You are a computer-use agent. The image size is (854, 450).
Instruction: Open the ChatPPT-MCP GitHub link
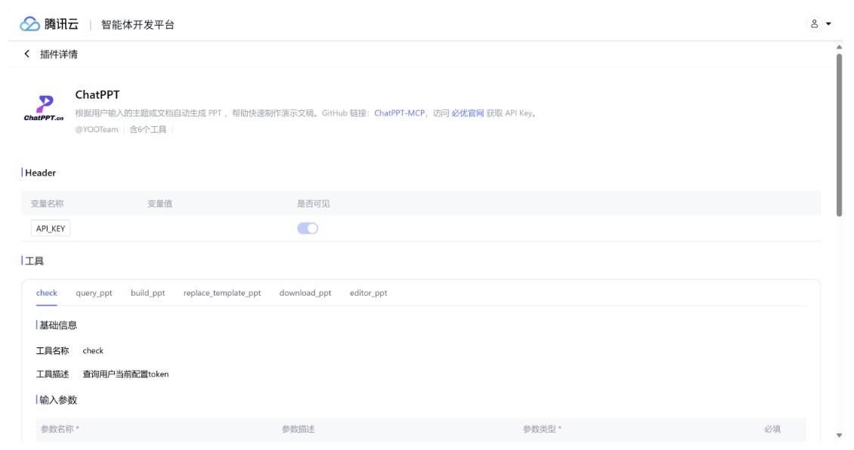click(x=399, y=113)
